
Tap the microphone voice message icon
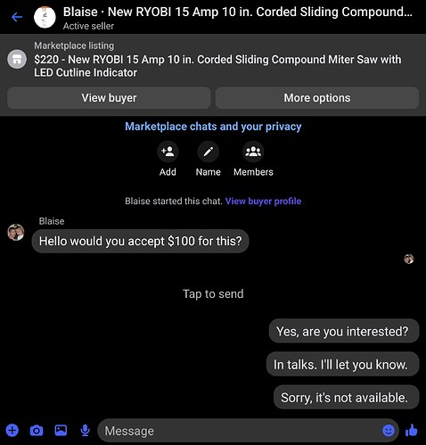pyautogui.click(x=86, y=431)
